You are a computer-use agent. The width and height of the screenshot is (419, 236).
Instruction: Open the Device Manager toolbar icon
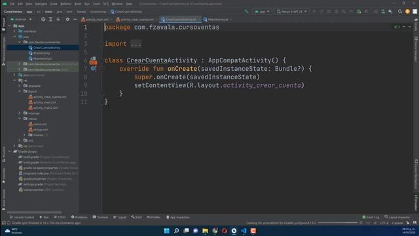coord(383,12)
